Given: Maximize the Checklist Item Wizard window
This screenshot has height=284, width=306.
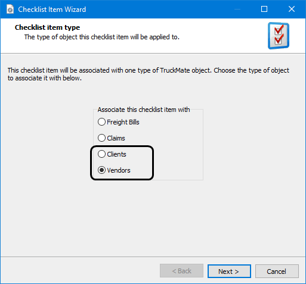Looking at the screenshot, I should pos(264,9).
